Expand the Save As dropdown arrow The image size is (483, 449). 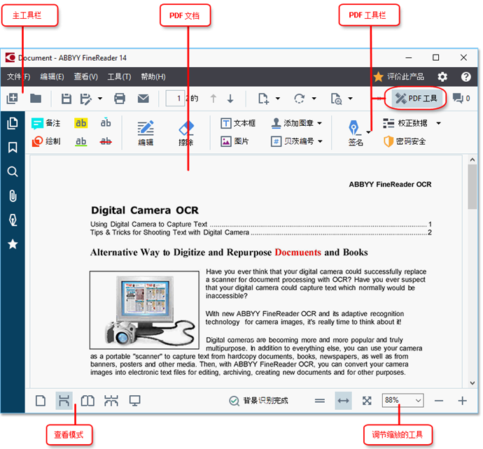point(100,99)
